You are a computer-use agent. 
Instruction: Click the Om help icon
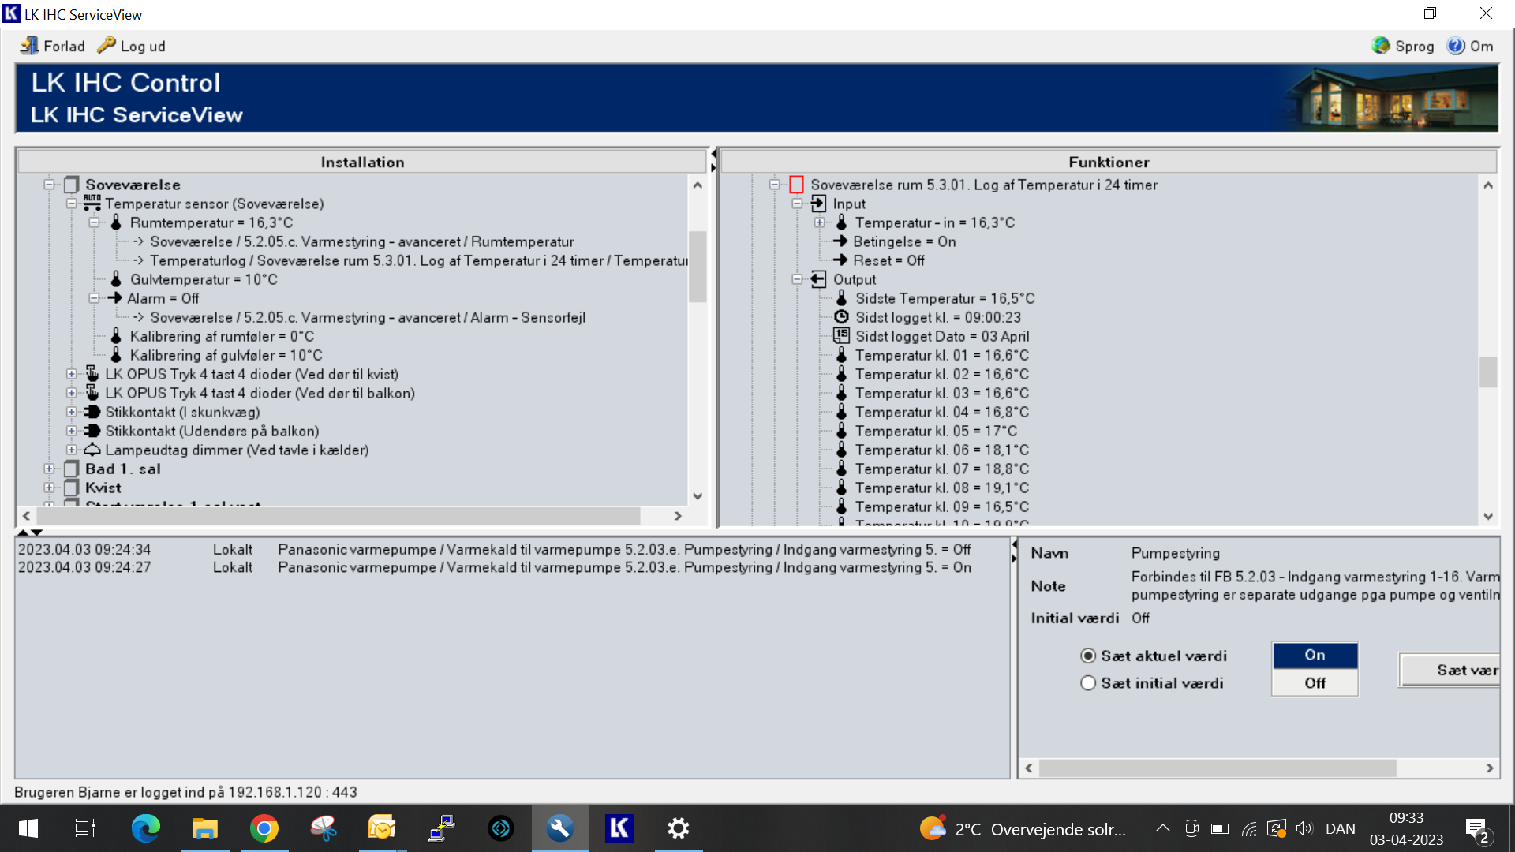click(x=1456, y=46)
